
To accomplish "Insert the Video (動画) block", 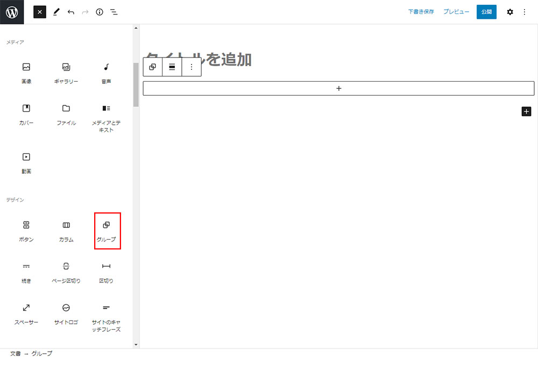I will 26,162.
